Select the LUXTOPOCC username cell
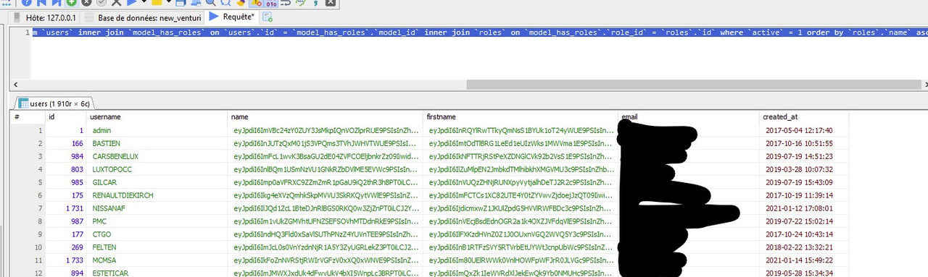 [157, 169]
